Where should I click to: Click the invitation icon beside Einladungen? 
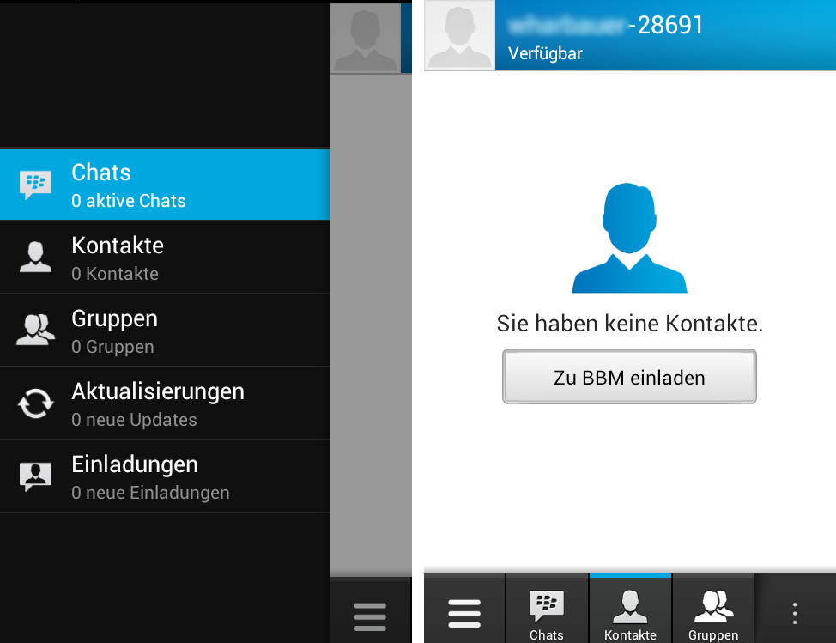tap(35, 476)
